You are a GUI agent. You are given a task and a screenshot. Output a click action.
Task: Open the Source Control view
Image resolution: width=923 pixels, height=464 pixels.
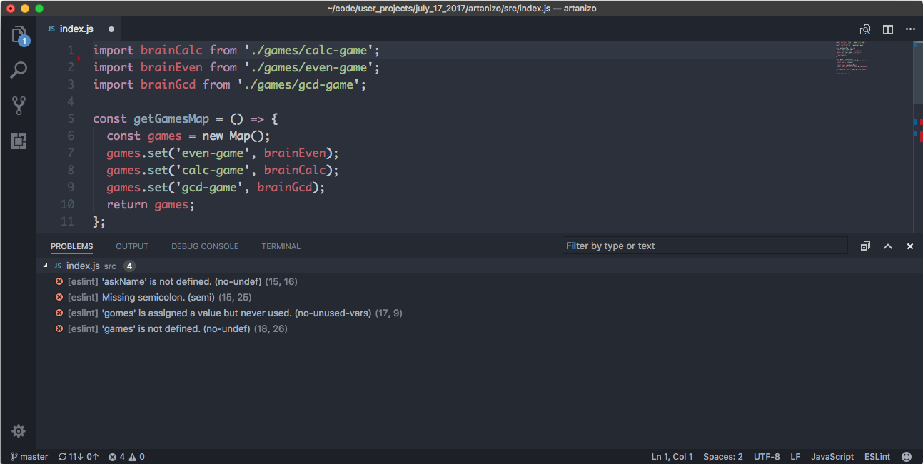tap(19, 105)
